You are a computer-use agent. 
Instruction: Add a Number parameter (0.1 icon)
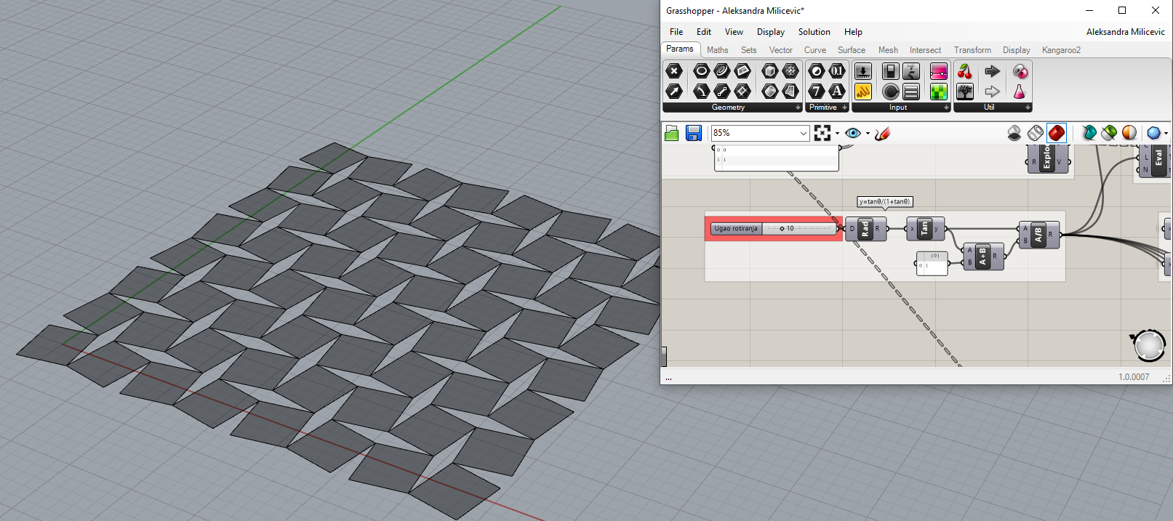pos(837,70)
